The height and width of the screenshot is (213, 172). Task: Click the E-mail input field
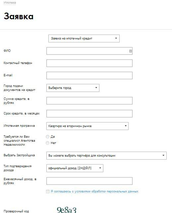pos(89,75)
